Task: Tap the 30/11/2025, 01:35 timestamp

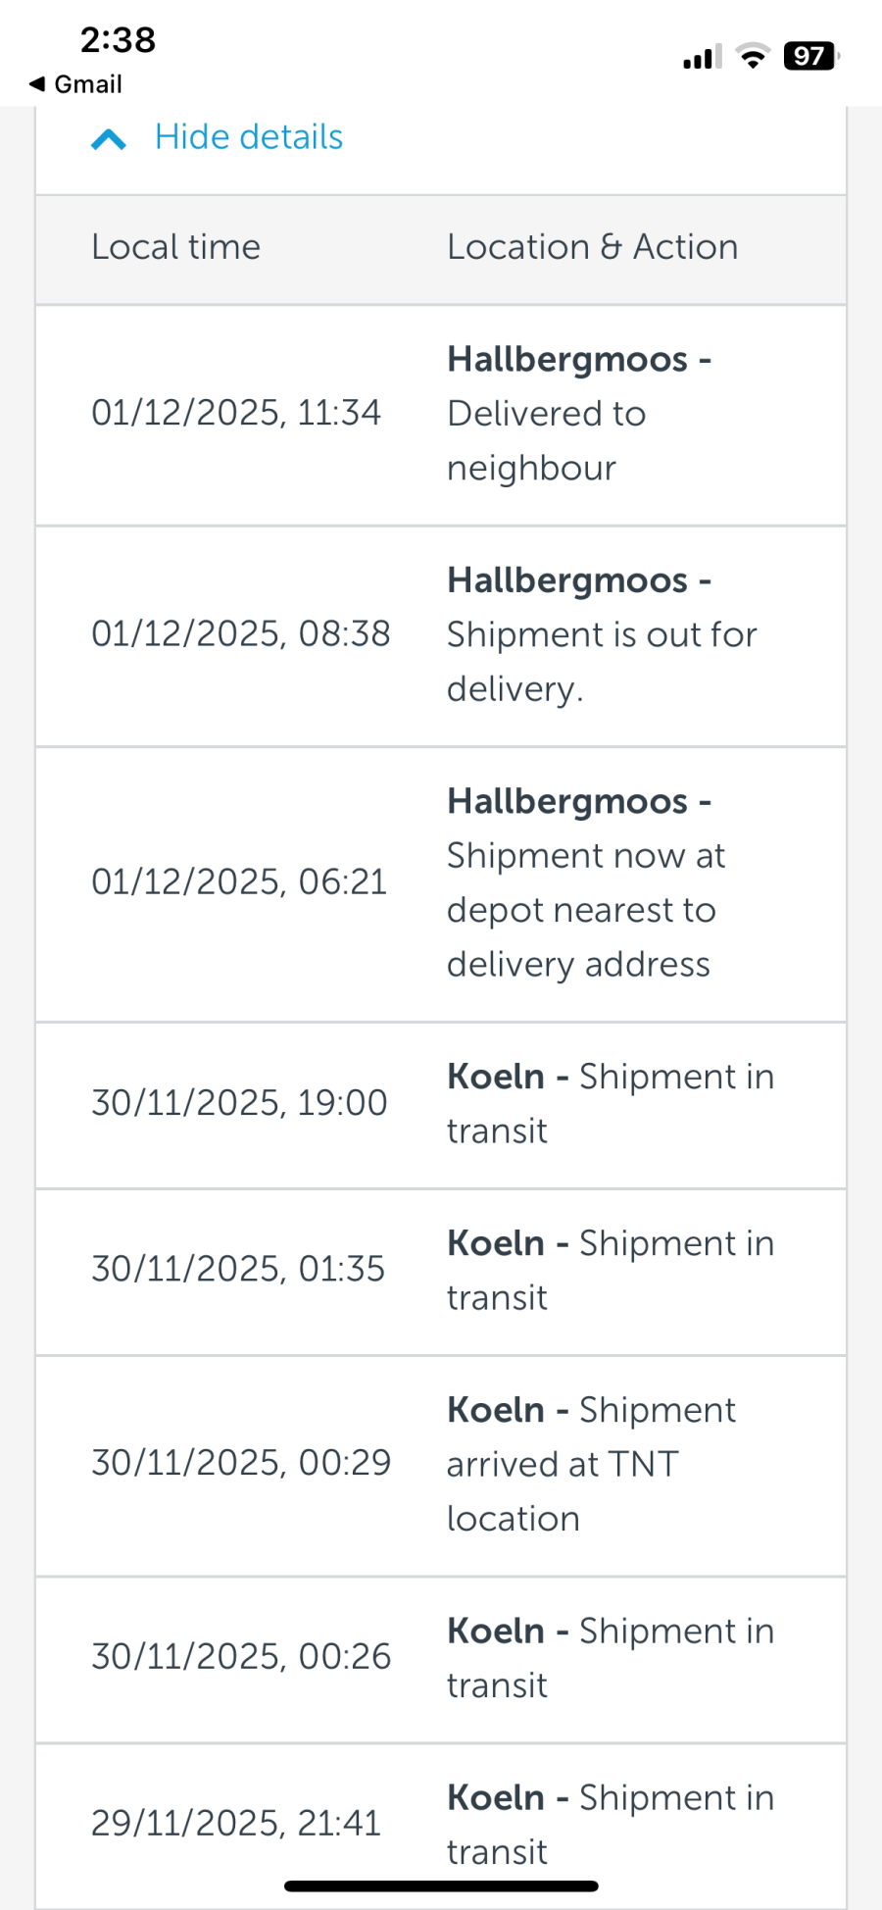Action: click(238, 1269)
